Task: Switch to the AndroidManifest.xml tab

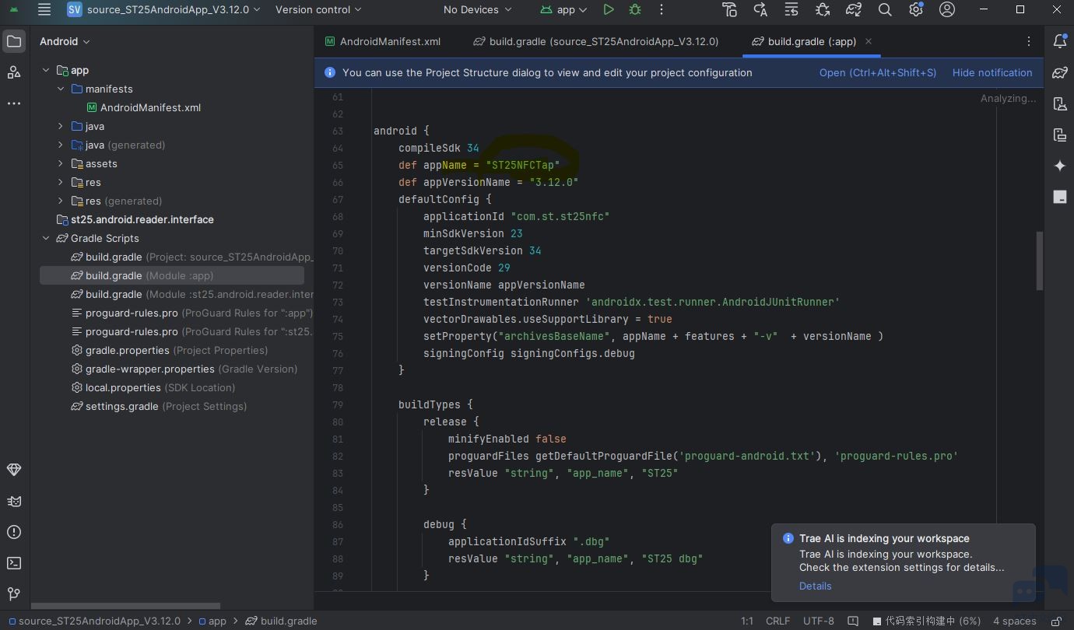Action: 383,41
